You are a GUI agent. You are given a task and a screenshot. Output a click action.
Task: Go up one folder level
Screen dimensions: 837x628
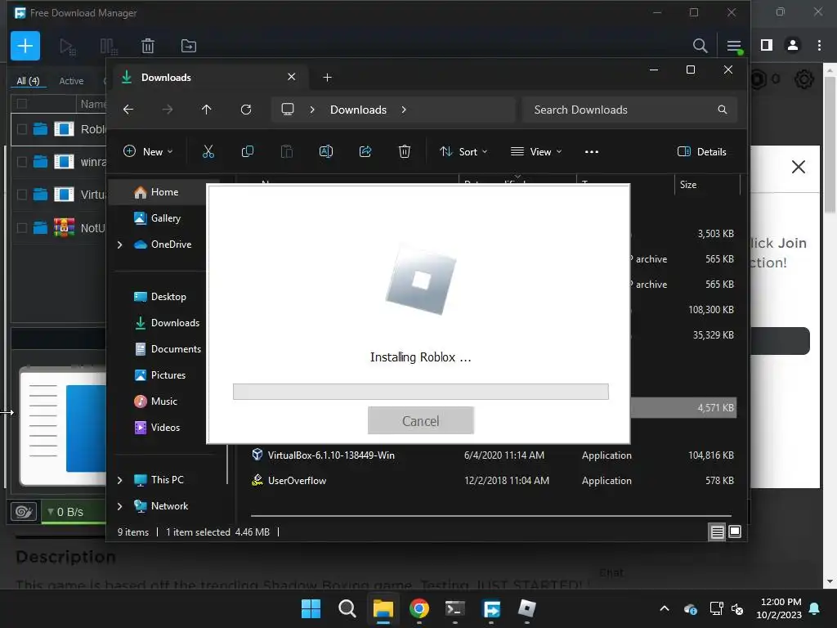pos(207,110)
